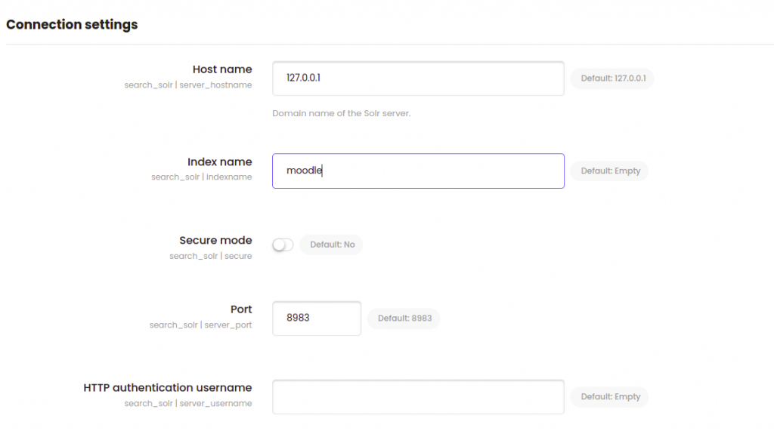Click the Index name label
The image size is (774, 434).
[x=220, y=162]
